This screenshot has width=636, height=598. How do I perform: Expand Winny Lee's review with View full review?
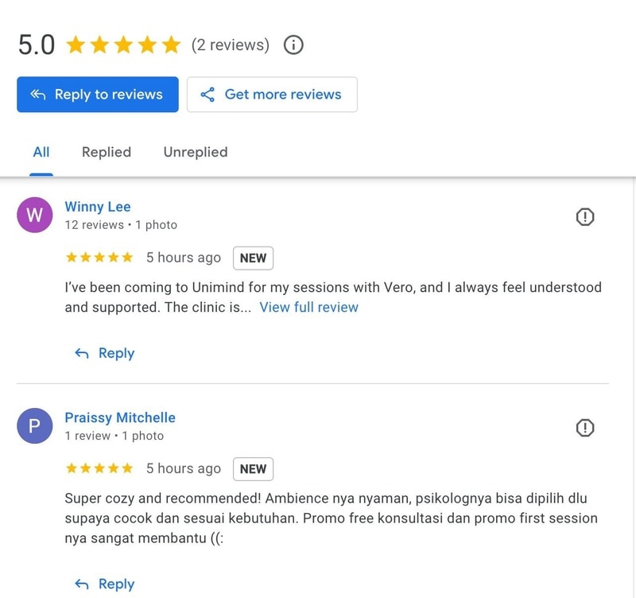308,307
